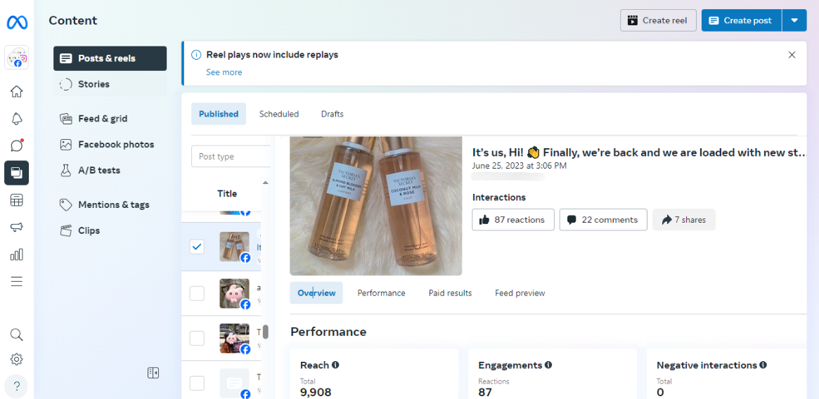The width and height of the screenshot is (819, 399).
Task: Select the Performance tab
Action: (x=381, y=293)
